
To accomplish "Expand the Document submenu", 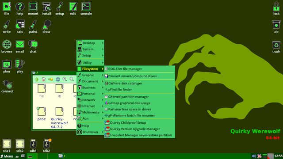I will tap(90, 81).
